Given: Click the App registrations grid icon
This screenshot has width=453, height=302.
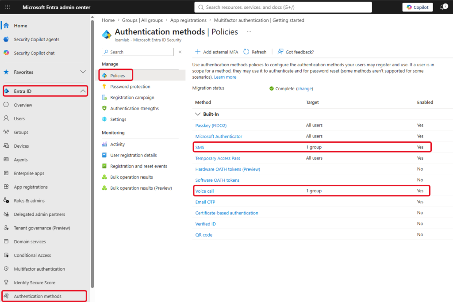Looking at the screenshot, I should pyautogui.click(x=6, y=187).
